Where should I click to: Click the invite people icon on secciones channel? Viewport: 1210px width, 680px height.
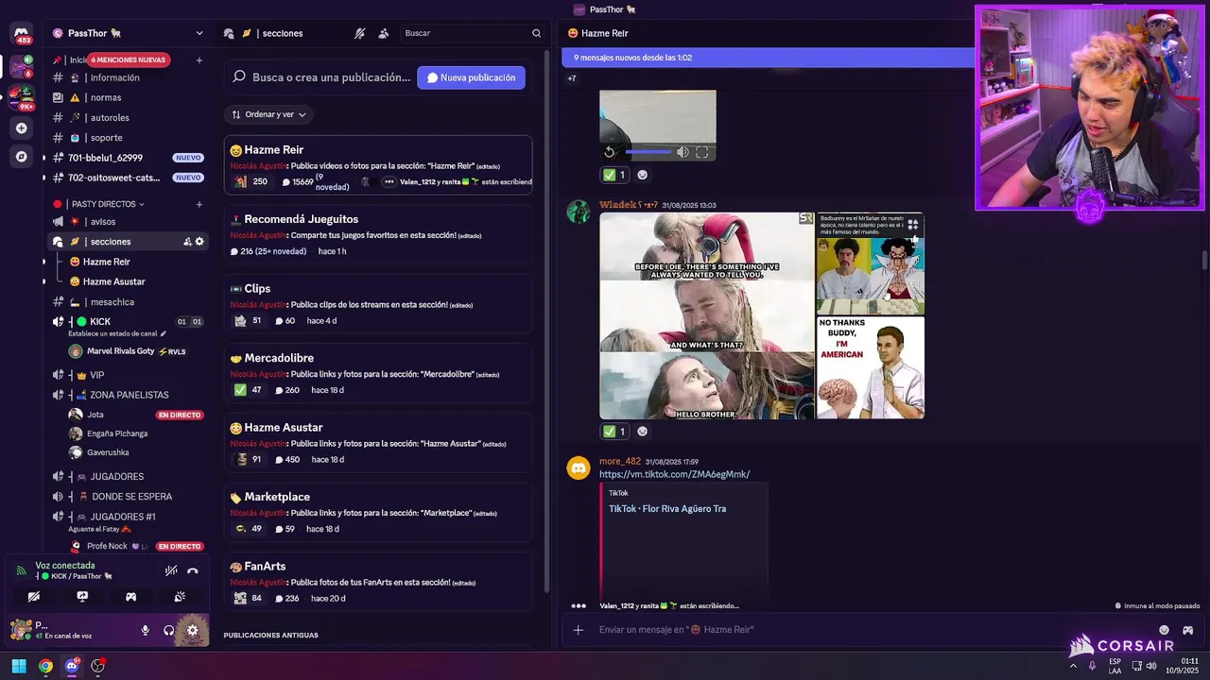pyautogui.click(x=187, y=242)
